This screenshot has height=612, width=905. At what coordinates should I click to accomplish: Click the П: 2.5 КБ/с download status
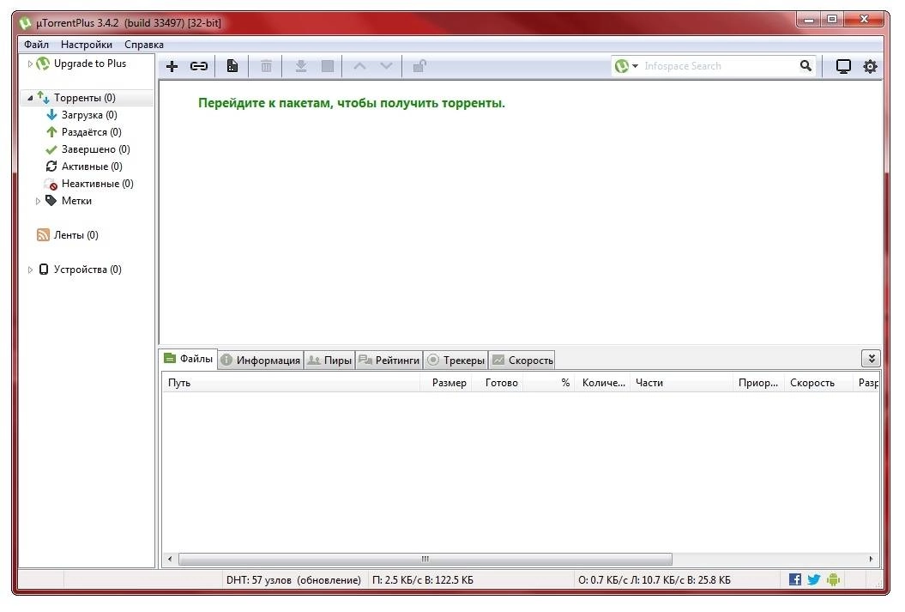423,579
